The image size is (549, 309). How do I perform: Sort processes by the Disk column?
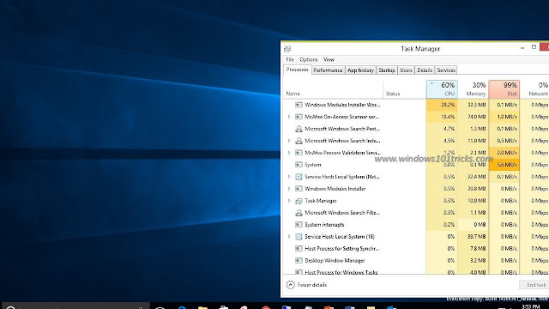pos(504,89)
